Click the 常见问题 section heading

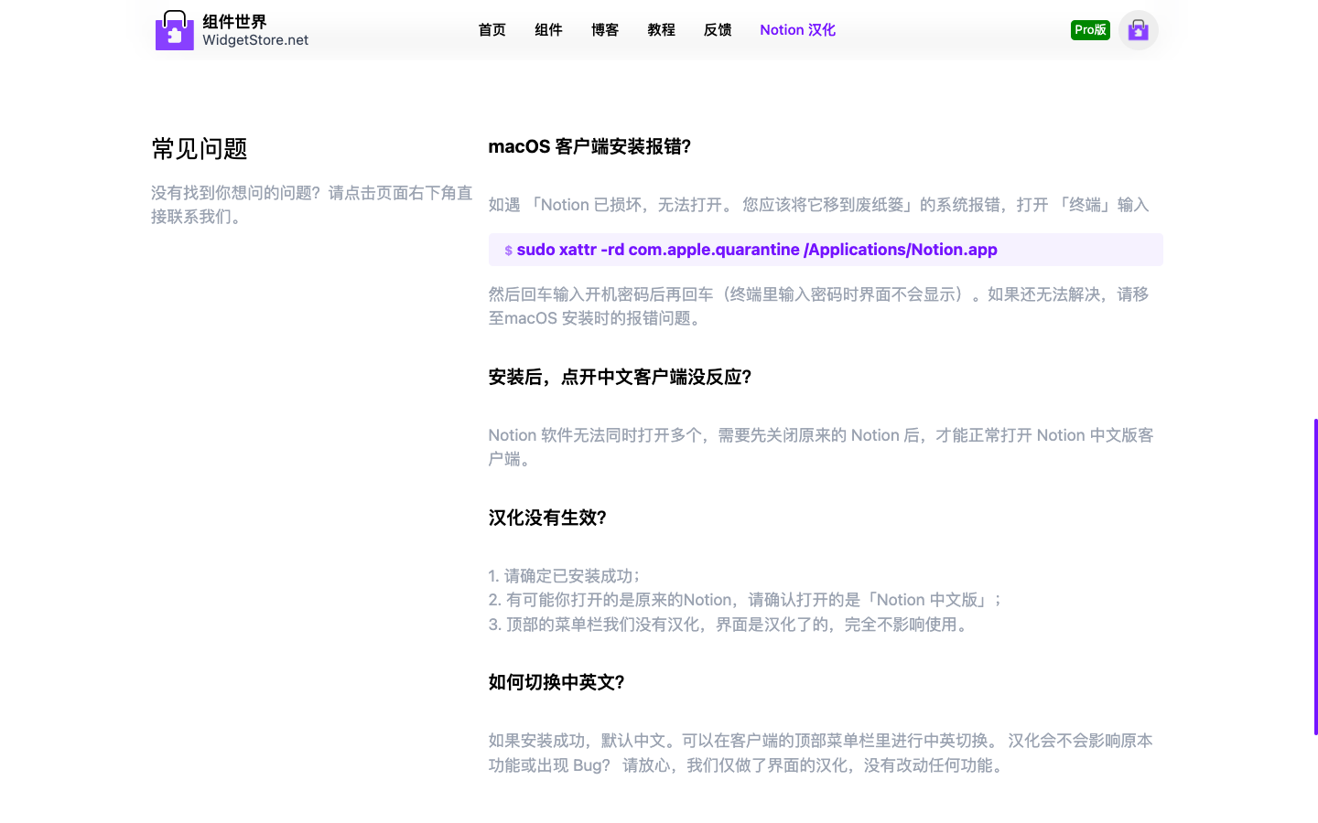click(x=200, y=148)
